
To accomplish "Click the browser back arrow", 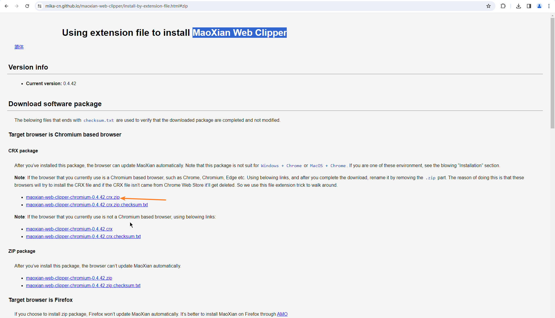I will [6, 6].
